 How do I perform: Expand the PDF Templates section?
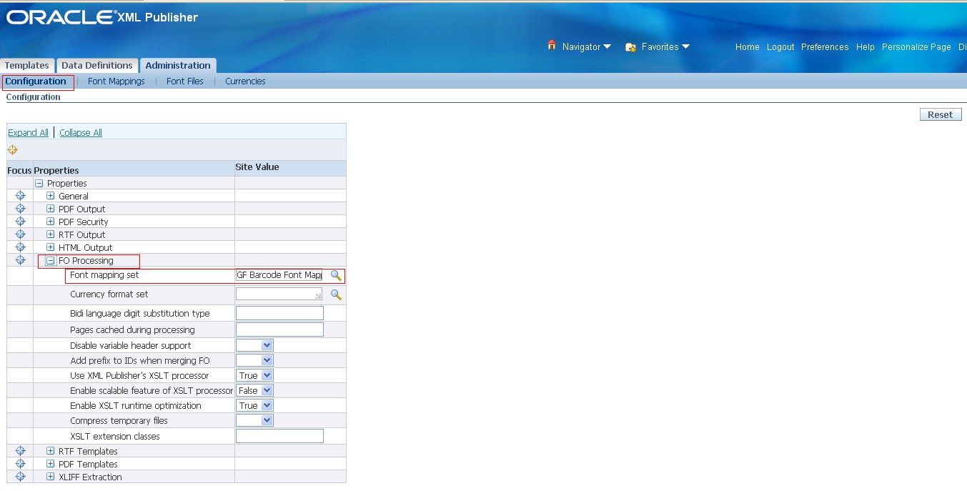tap(49, 464)
